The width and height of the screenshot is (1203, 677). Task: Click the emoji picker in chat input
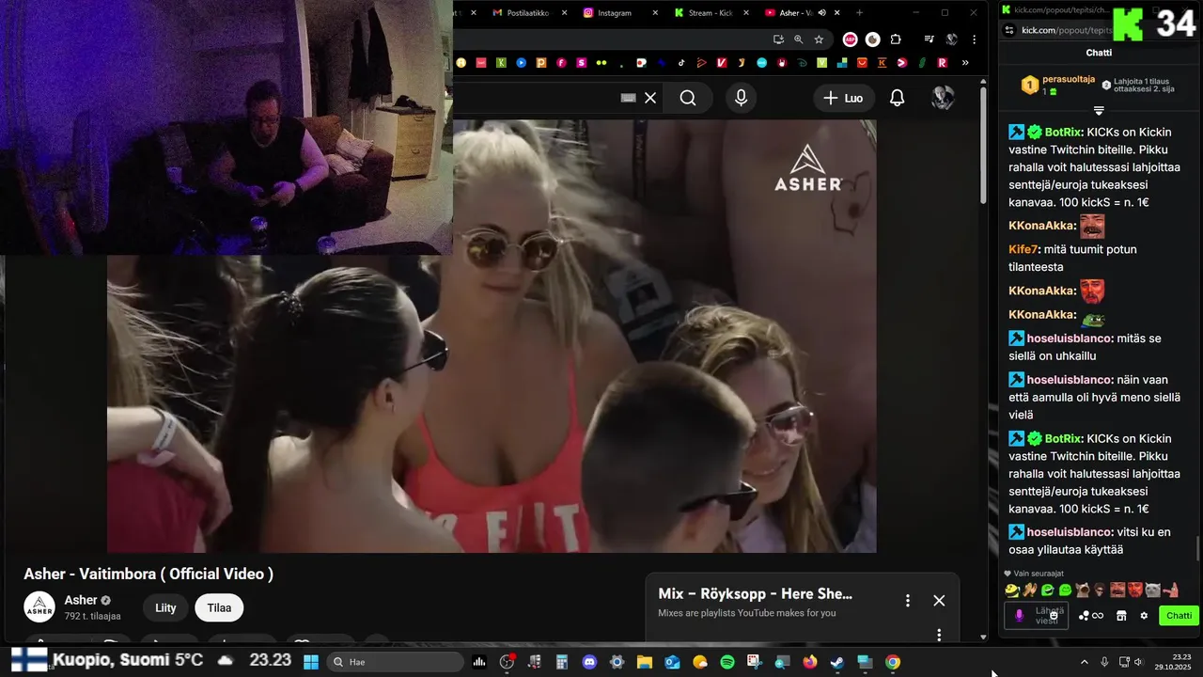click(1054, 614)
